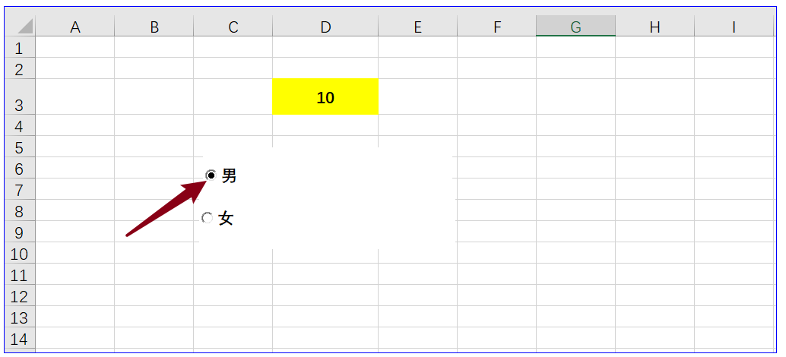Image resolution: width=786 pixels, height=357 pixels.
Task: Select row 3 header
Action: [21, 96]
